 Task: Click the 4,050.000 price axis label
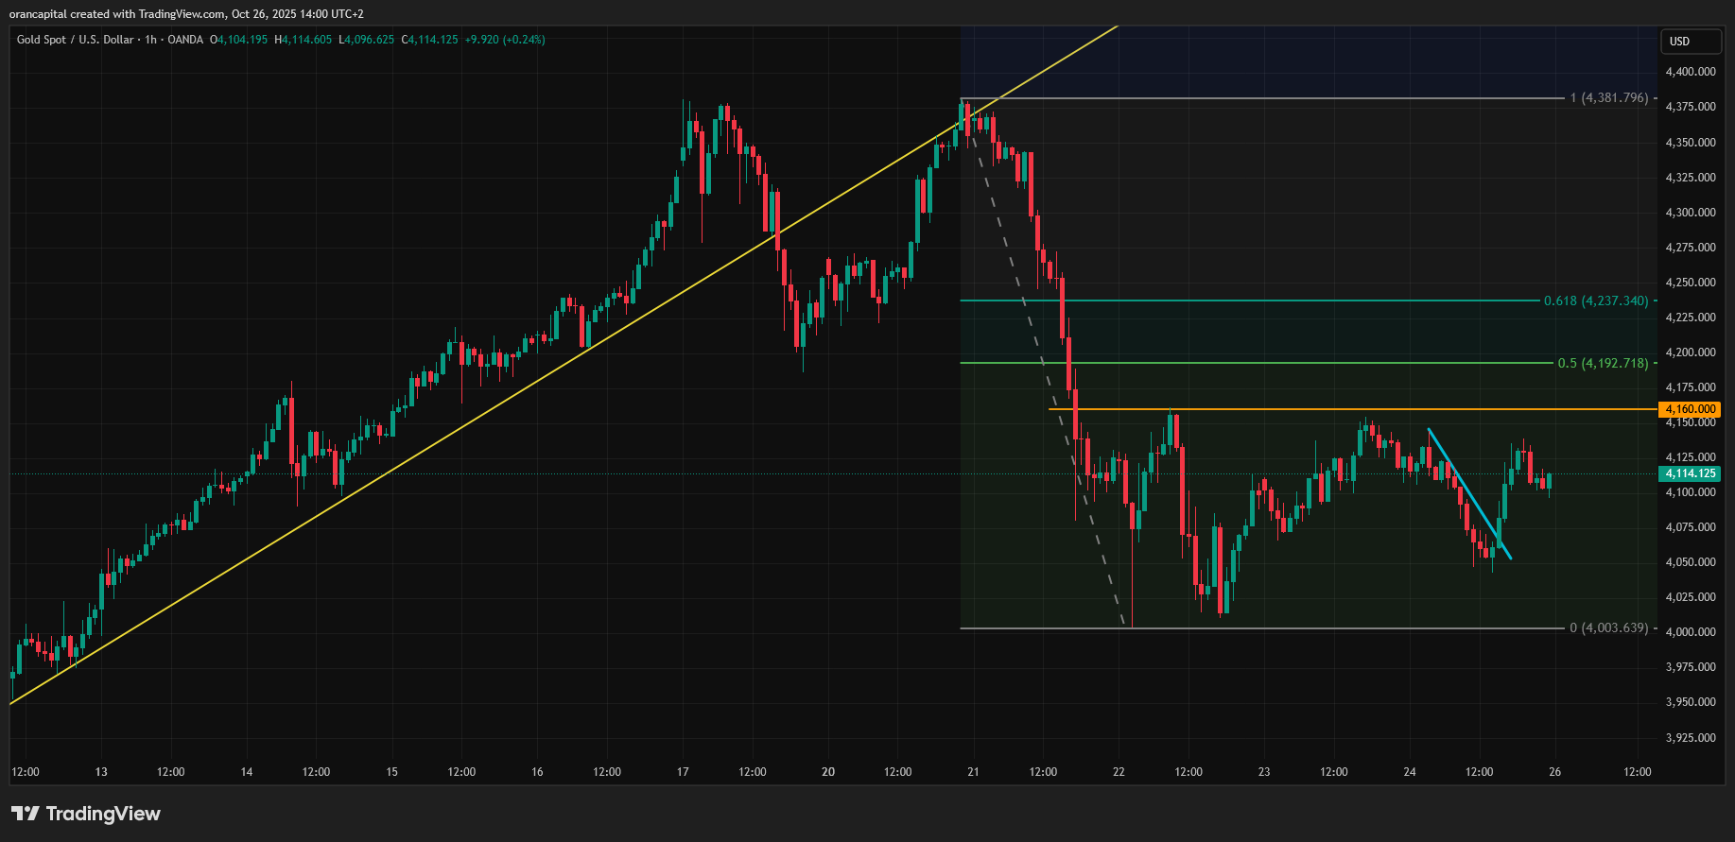click(x=1691, y=562)
